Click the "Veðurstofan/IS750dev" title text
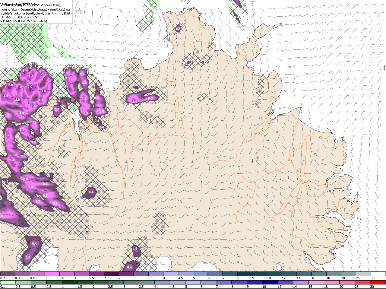 (20, 5)
